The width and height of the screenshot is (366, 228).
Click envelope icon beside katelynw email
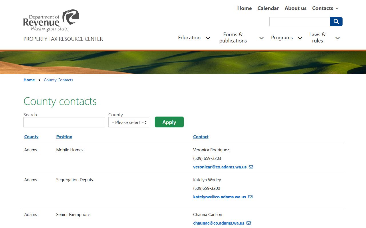[250, 197]
